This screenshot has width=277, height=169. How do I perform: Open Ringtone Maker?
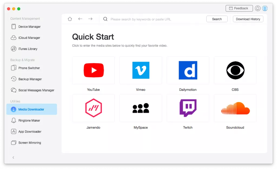pos(32,120)
